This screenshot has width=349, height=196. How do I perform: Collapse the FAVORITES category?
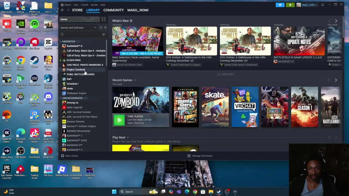point(61,41)
